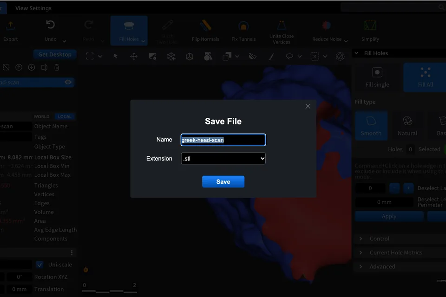Screen dimensions: 446x297
Task: Click the Simplify tool
Action: point(370,31)
